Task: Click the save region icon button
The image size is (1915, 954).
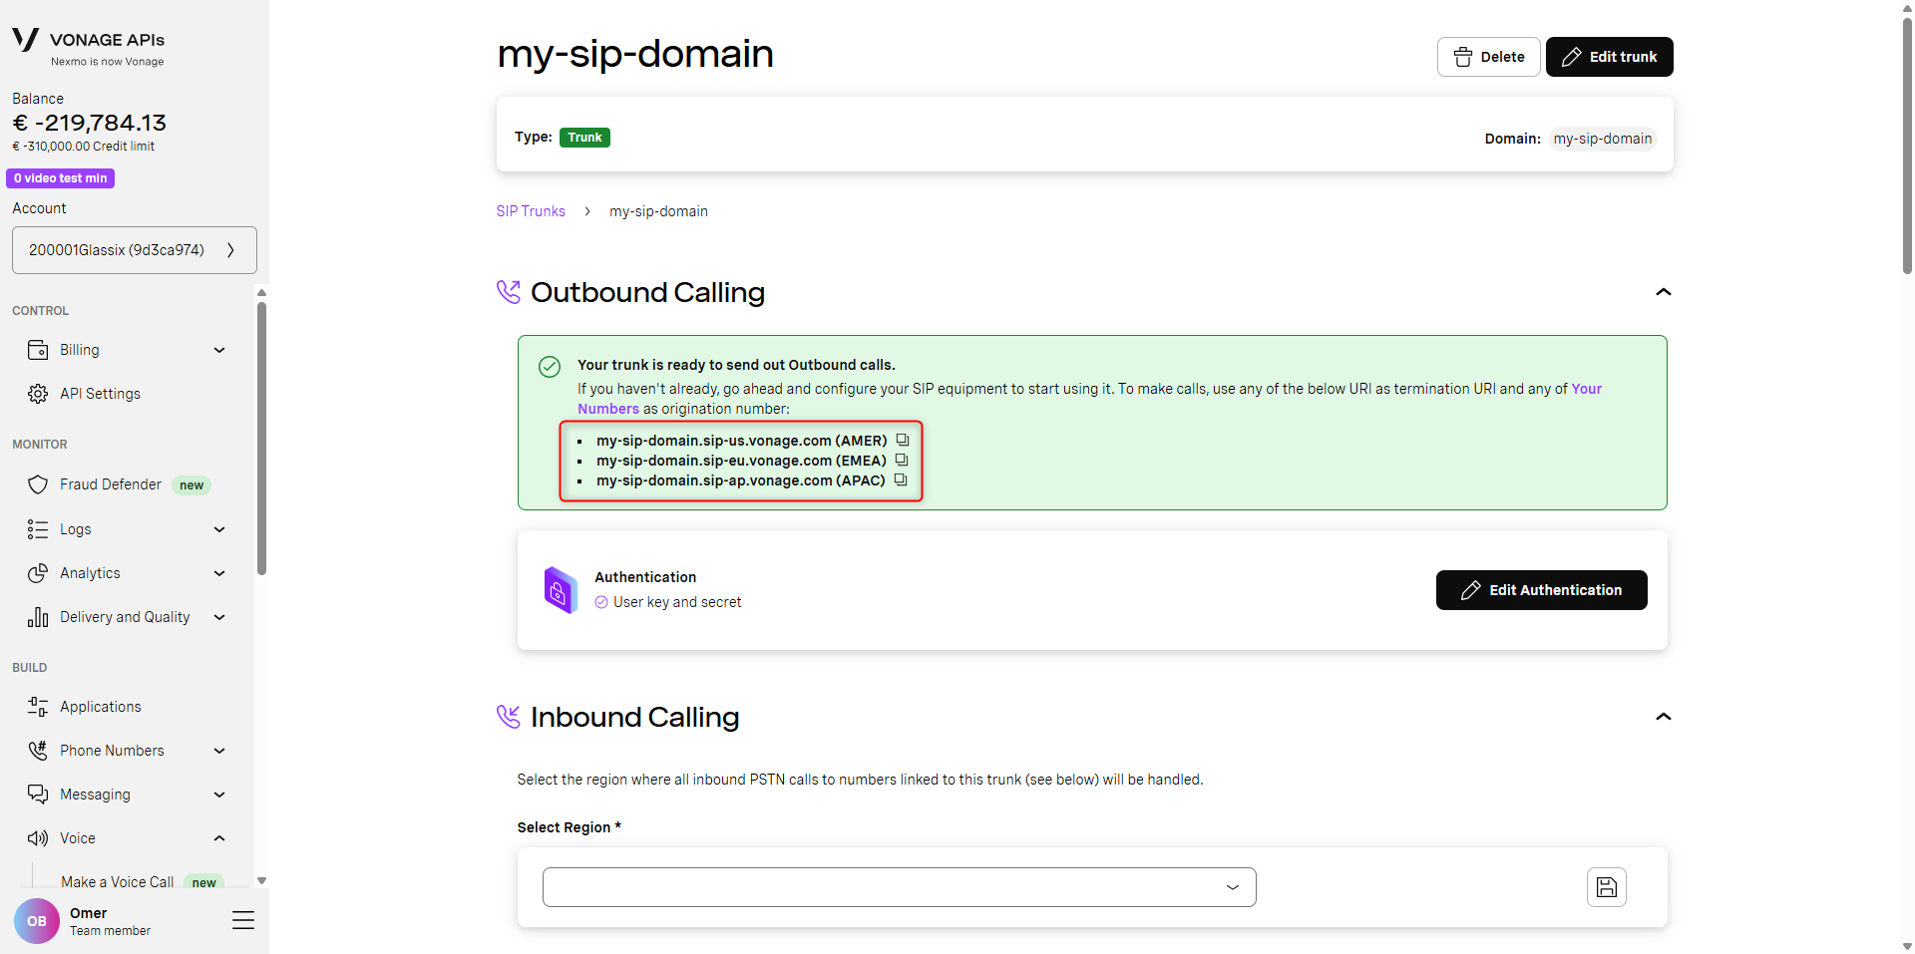Action: [1607, 887]
